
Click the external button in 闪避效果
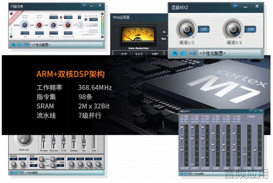click(91, 25)
